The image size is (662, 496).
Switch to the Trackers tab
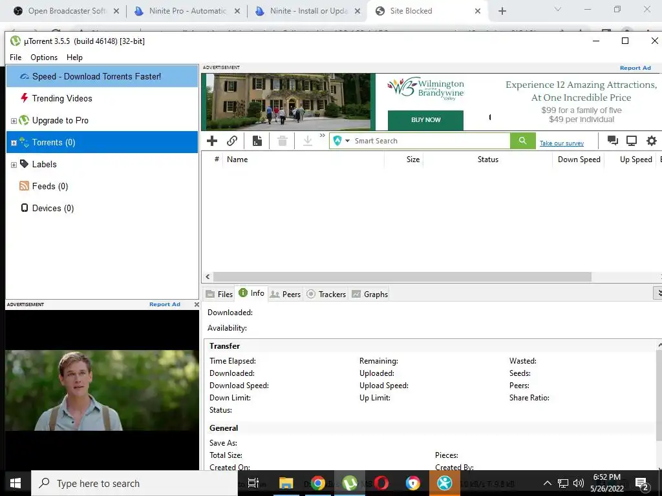click(326, 294)
